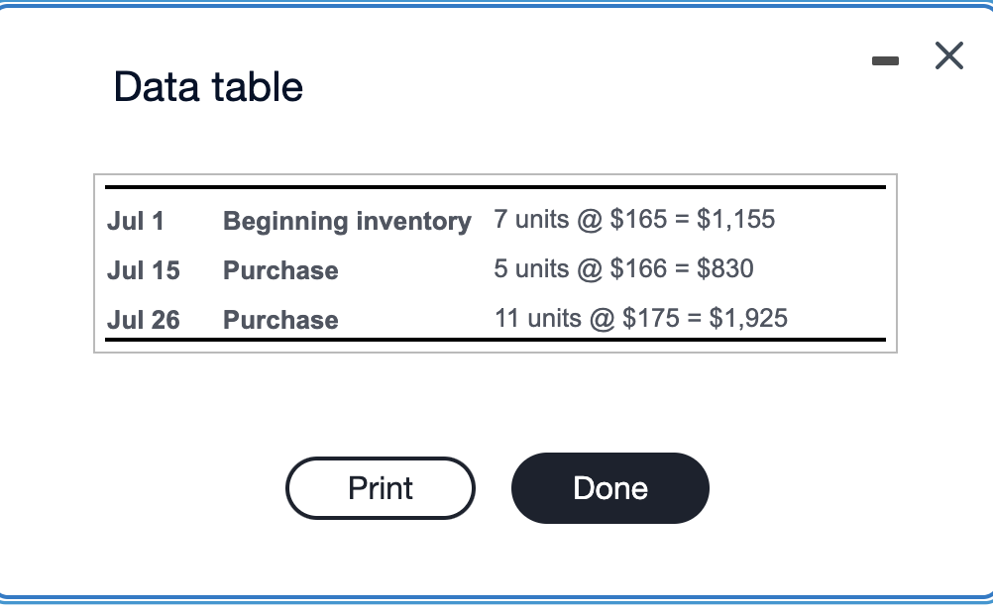Click the '5 units' quantity text

[531, 268]
